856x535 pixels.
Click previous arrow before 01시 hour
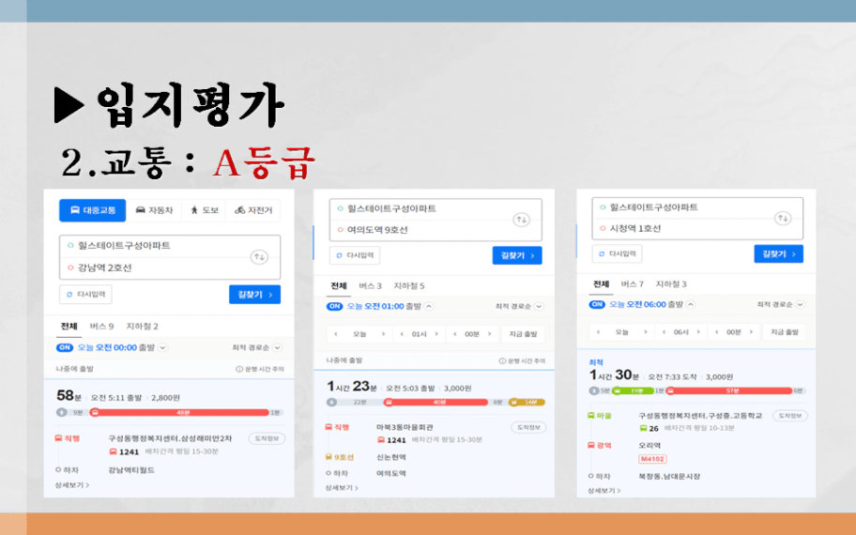(402, 334)
